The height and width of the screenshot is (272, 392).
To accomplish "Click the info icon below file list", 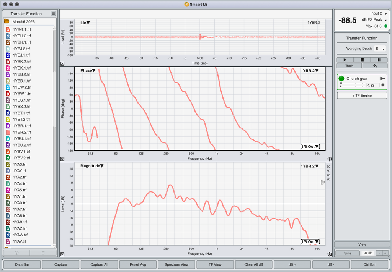I will coord(16,253).
